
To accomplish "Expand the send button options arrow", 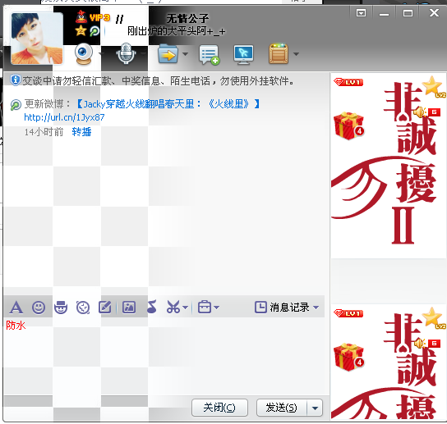I will pyautogui.click(x=315, y=408).
